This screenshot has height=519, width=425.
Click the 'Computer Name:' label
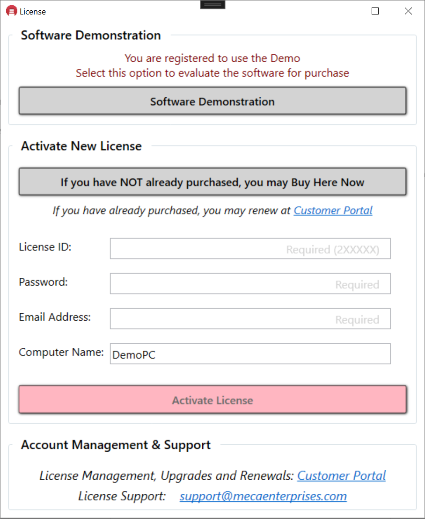coord(61,352)
